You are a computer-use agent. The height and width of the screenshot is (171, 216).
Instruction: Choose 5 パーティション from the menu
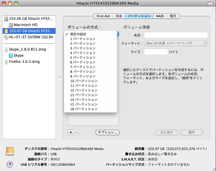coord(91,58)
